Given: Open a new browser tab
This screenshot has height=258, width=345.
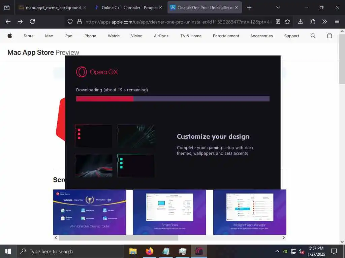Looking at the screenshot, I should pyautogui.click(x=249, y=8).
